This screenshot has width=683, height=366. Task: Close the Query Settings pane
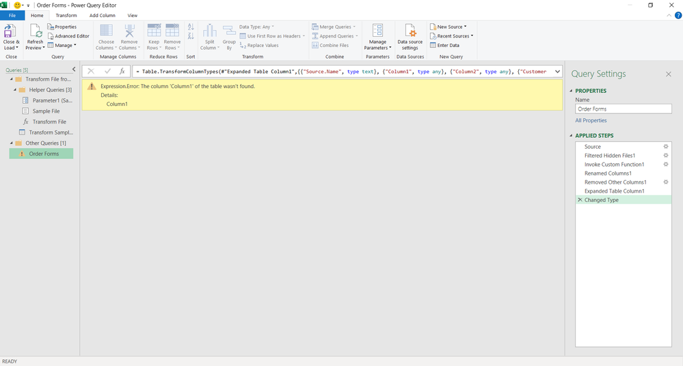[x=669, y=74]
